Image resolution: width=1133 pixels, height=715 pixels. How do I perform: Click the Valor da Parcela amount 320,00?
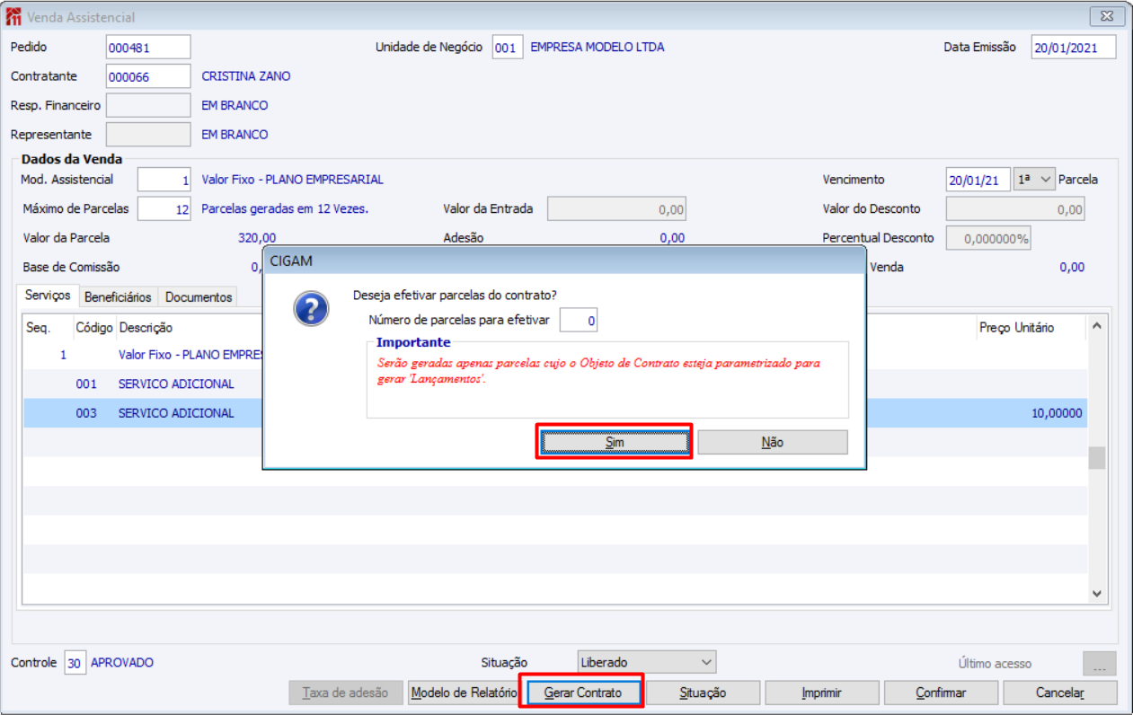tap(256, 238)
